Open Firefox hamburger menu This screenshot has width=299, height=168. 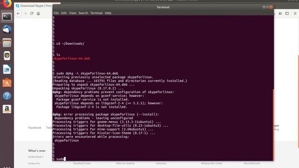[x=295, y=14]
